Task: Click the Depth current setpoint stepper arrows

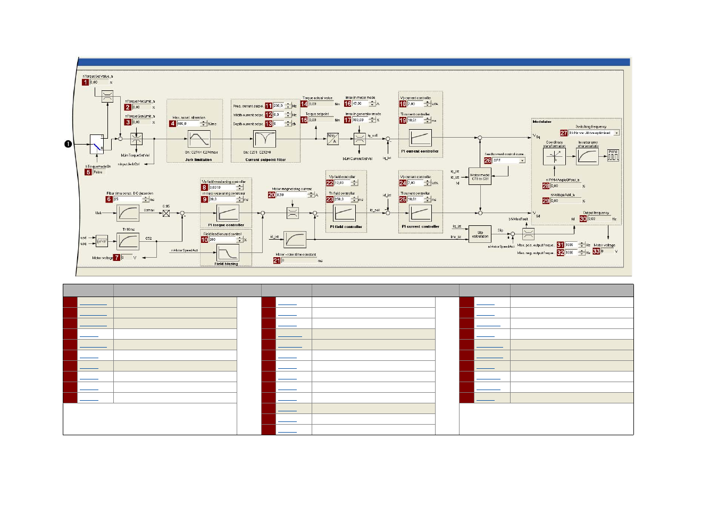Action: pyautogui.click(x=288, y=124)
